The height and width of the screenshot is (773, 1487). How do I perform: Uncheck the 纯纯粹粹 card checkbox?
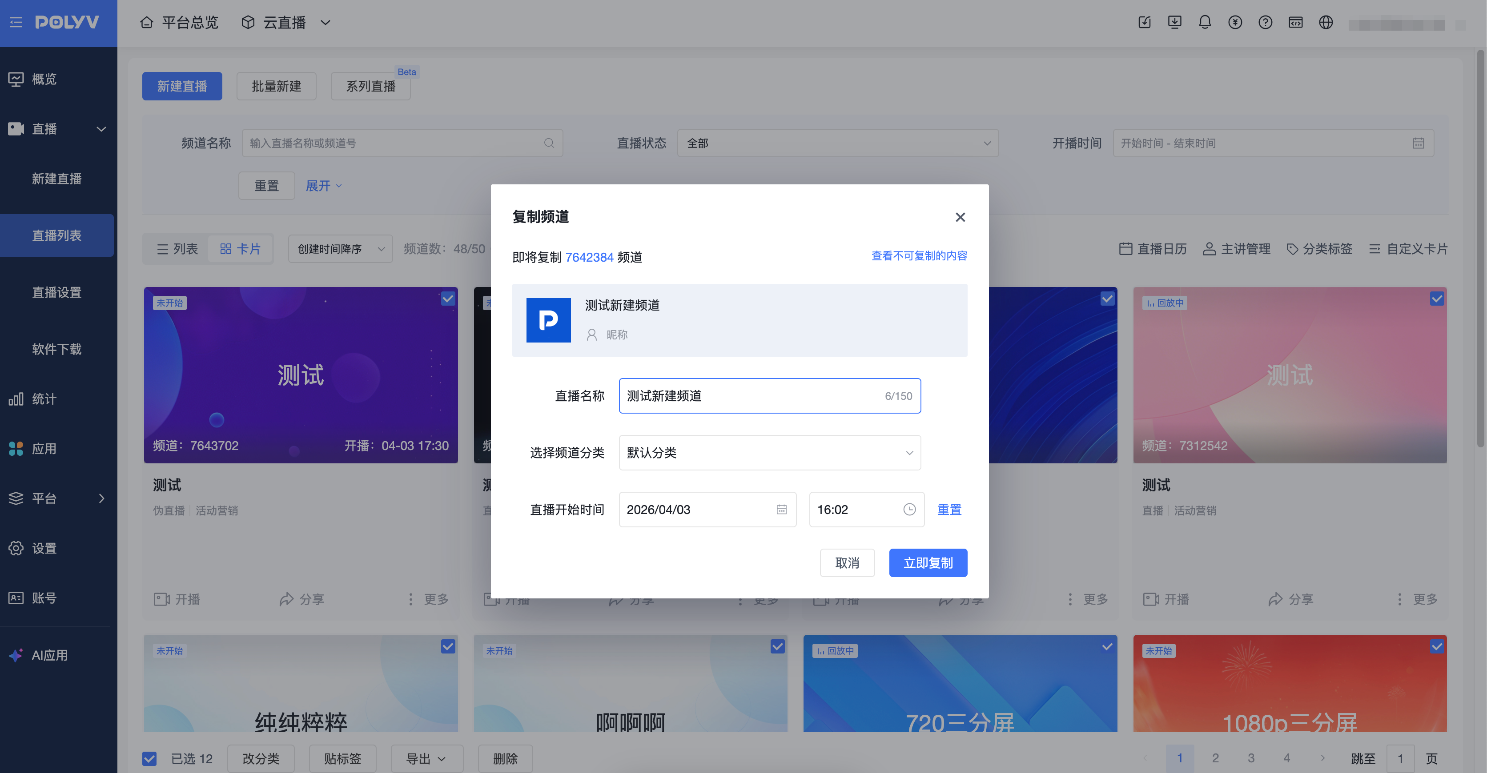[448, 647]
